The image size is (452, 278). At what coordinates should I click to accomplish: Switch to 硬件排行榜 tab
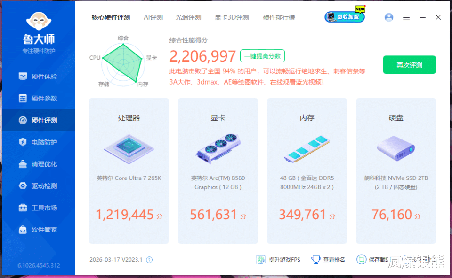(x=279, y=17)
